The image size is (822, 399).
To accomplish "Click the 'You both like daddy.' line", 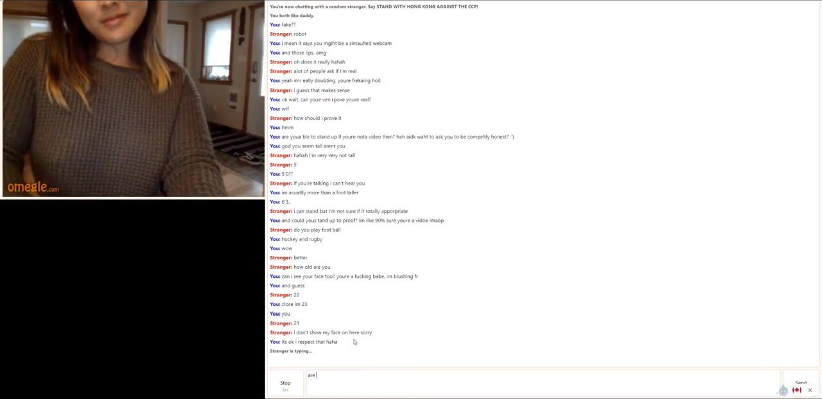I will tap(292, 15).
